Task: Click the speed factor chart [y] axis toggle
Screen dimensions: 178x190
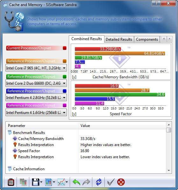Action: coord(74,114)
